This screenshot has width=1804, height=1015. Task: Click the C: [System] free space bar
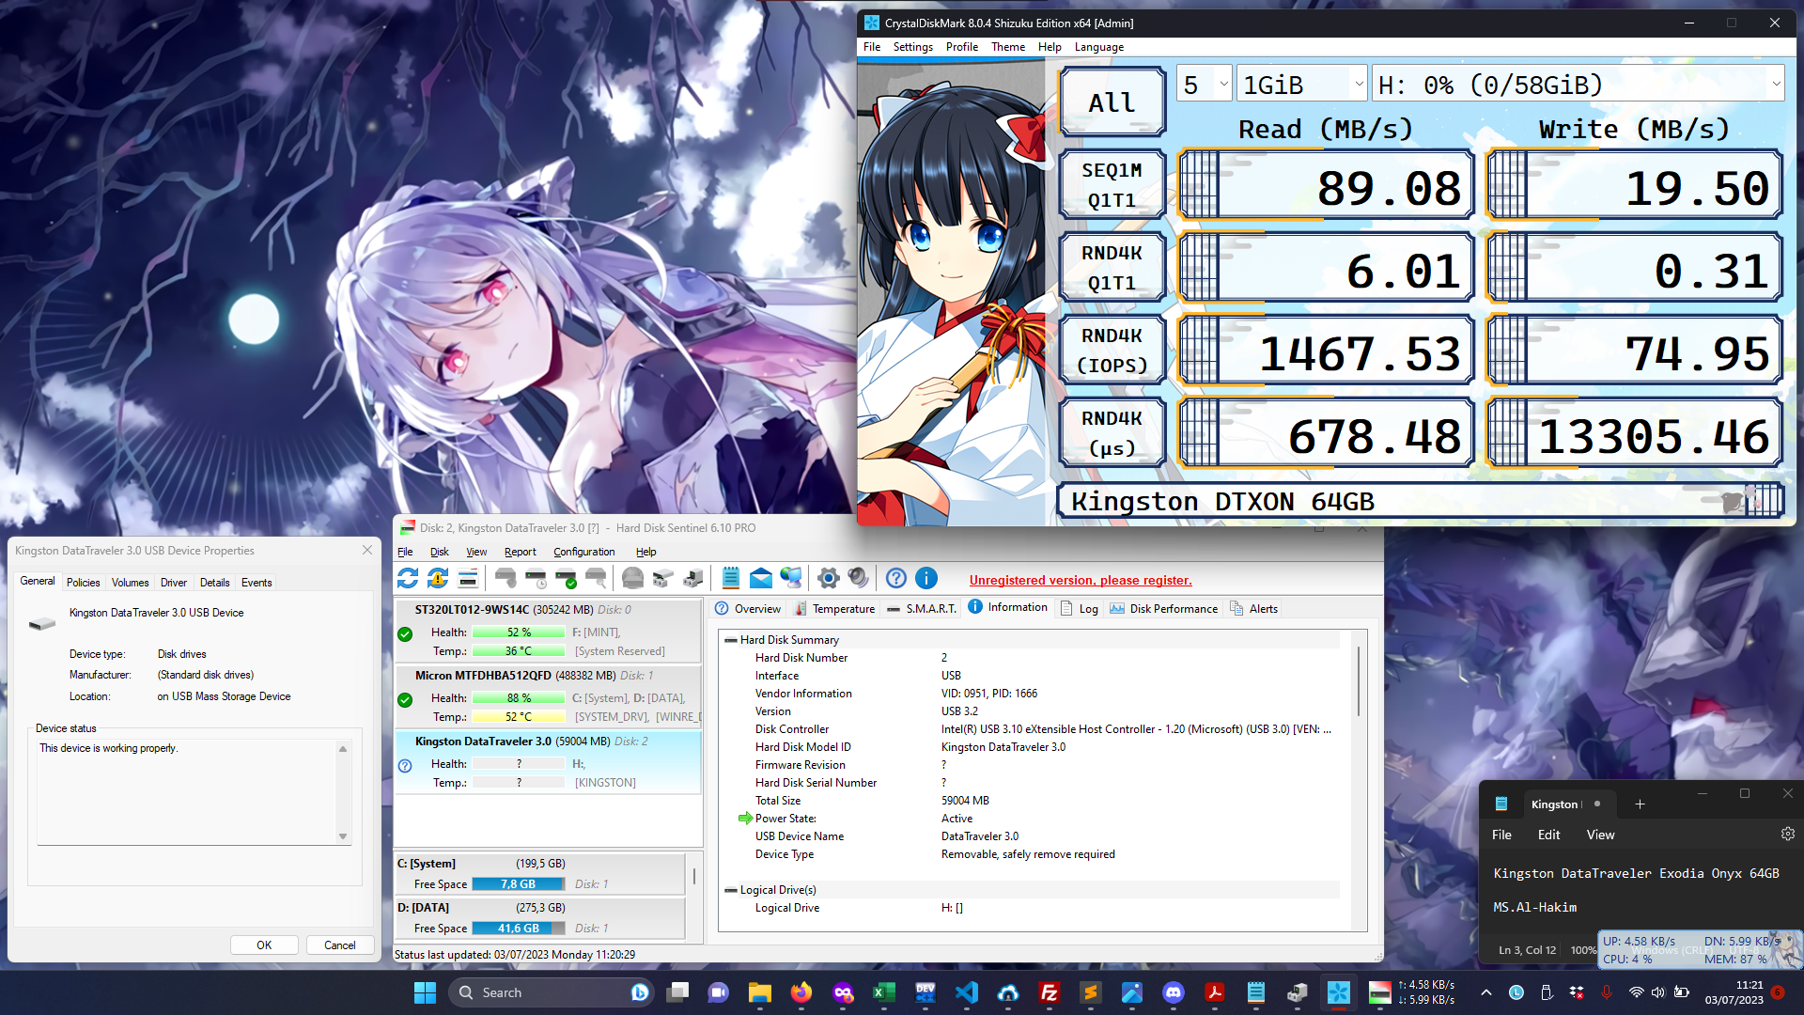click(x=519, y=884)
